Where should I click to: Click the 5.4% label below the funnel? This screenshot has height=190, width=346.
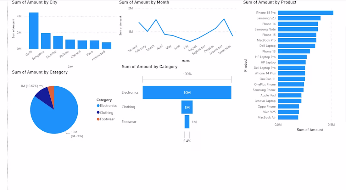tap(187, 141)
